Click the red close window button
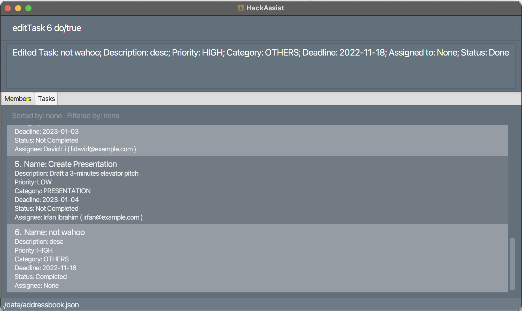This screenshot has width=522, height=311. (x=8, y=8)
